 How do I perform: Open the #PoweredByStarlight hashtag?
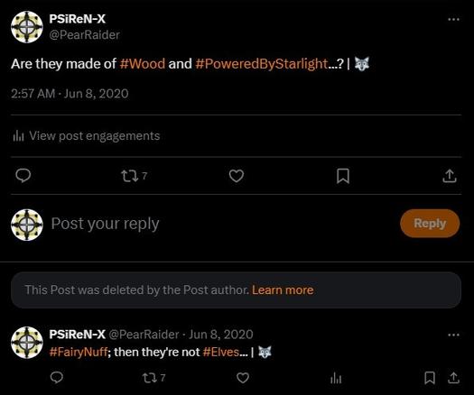tap(262, 64)
